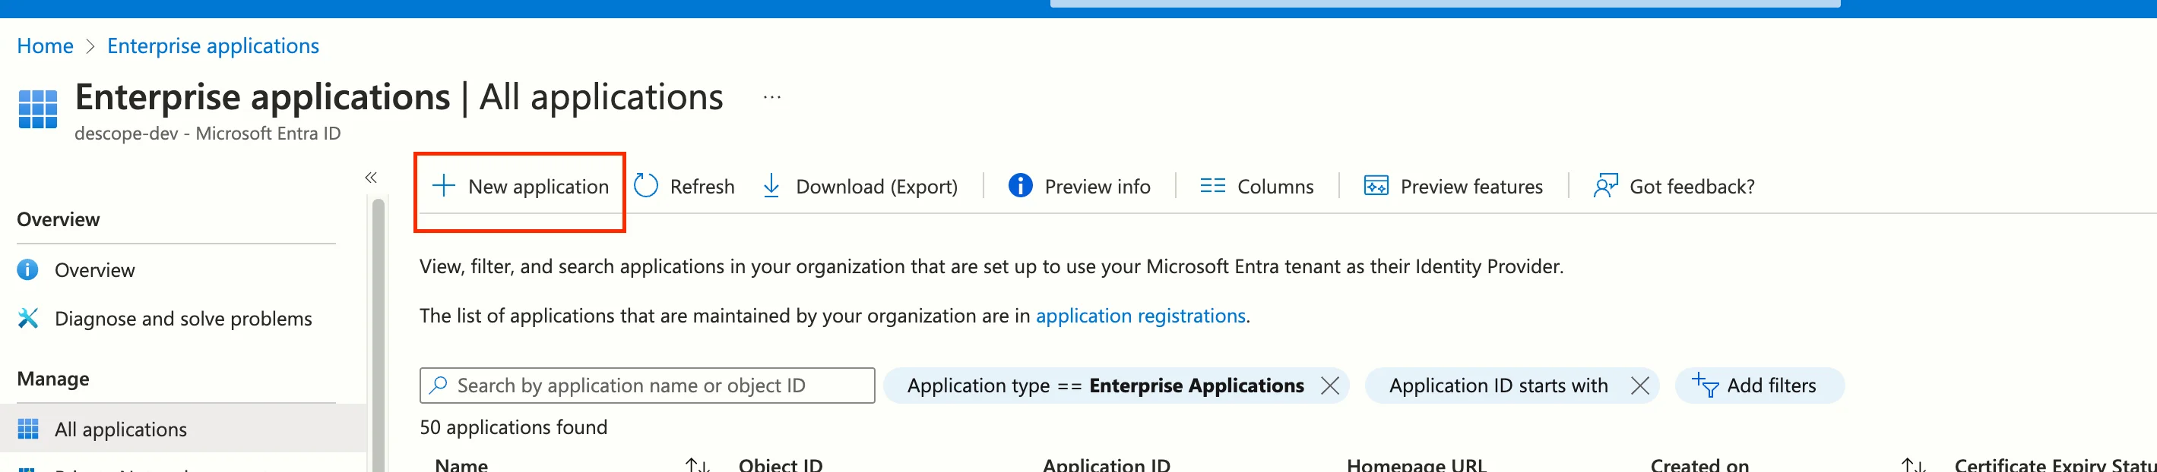Screen dimensions: 2157x472
Task: Click the All applications grid icon
Action: 27,429
